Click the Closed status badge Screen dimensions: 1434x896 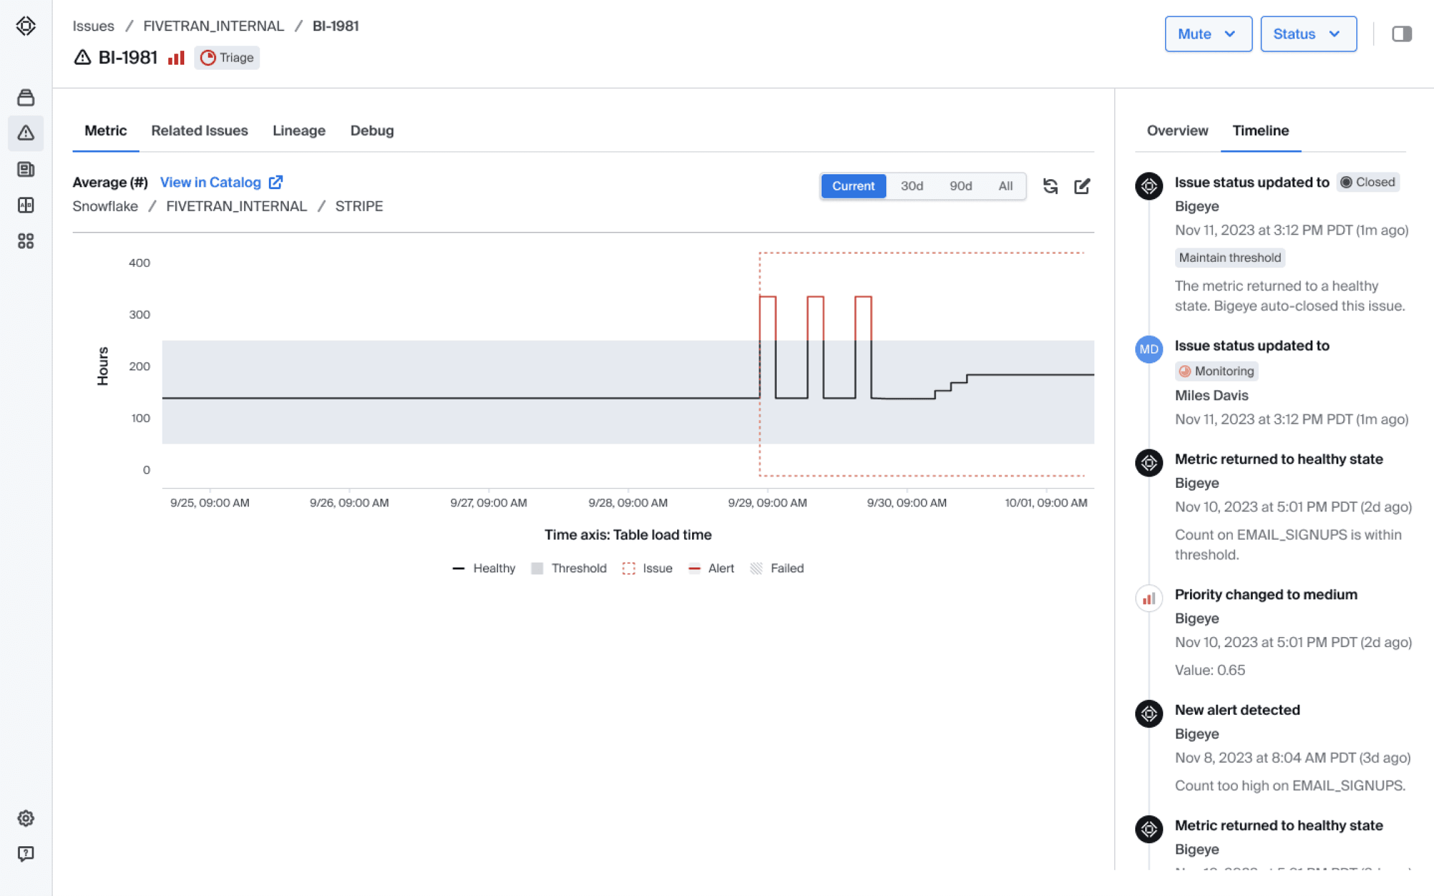(1367, 182)
